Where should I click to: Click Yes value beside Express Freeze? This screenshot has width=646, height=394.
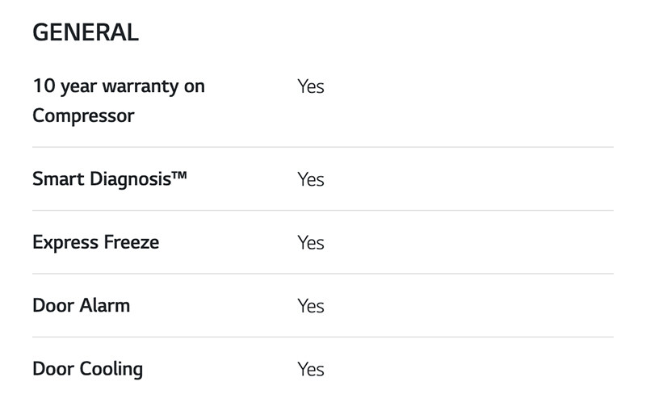tap(310, 243)
